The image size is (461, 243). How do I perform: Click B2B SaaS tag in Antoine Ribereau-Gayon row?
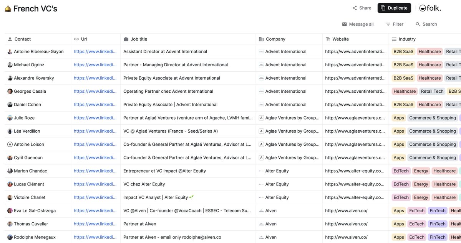[403, 52]
